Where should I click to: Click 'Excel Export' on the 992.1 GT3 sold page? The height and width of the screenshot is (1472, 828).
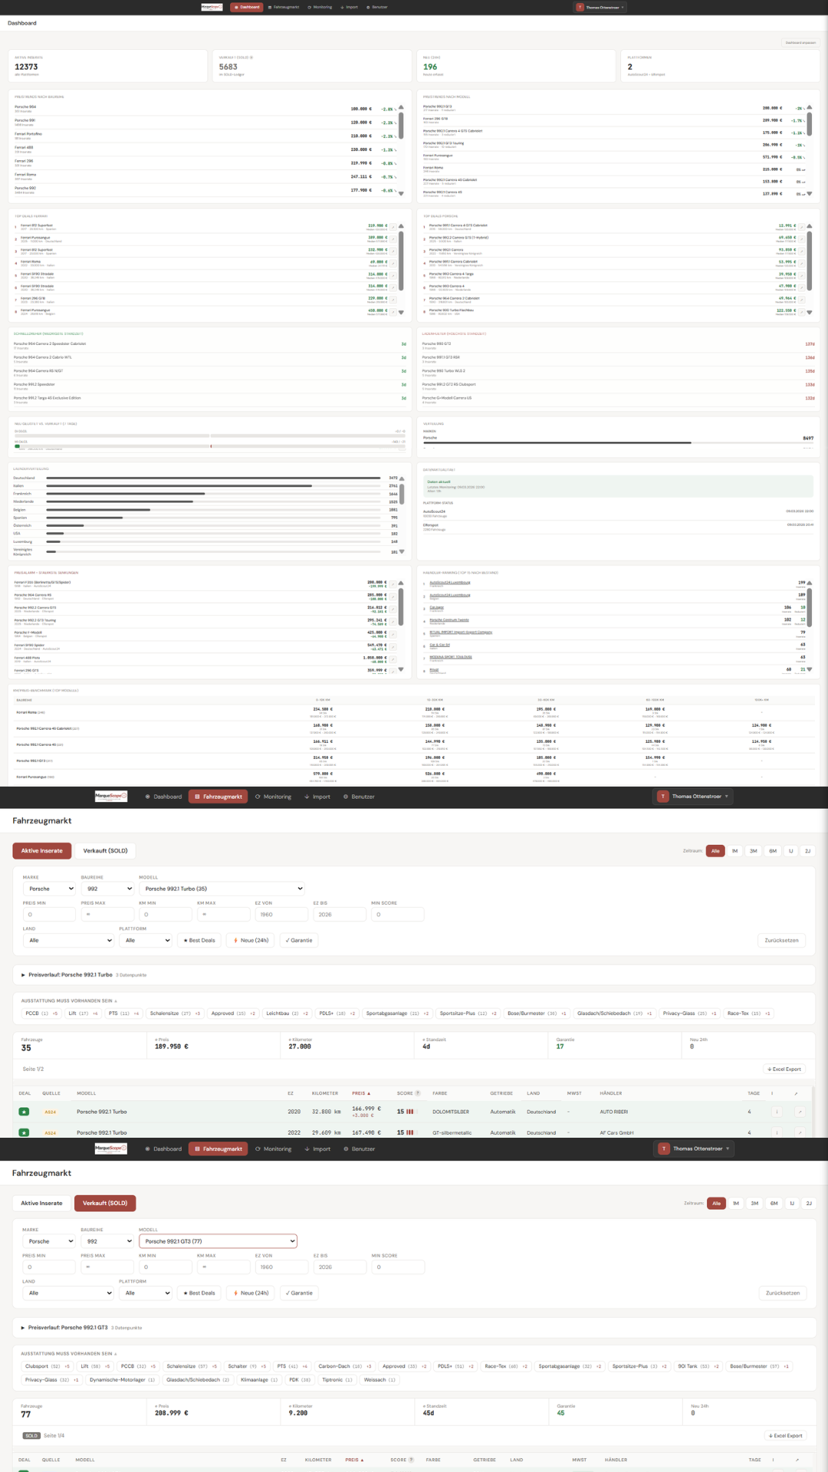pyautogui.click(x=784, y=1435)
